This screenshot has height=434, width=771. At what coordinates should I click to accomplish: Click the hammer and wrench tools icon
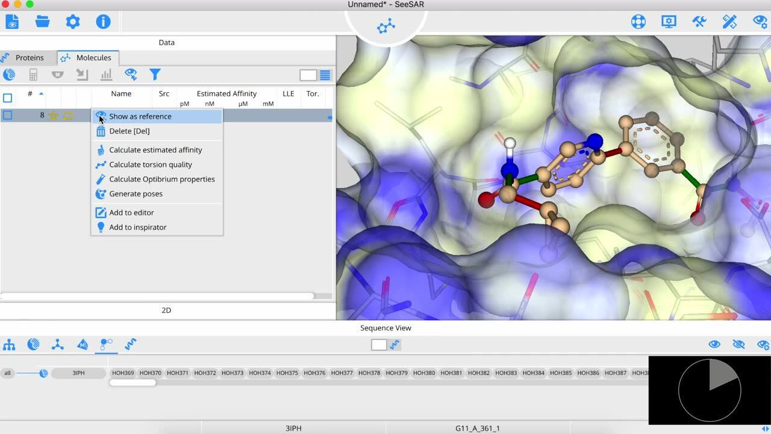(x=699, y=22)
